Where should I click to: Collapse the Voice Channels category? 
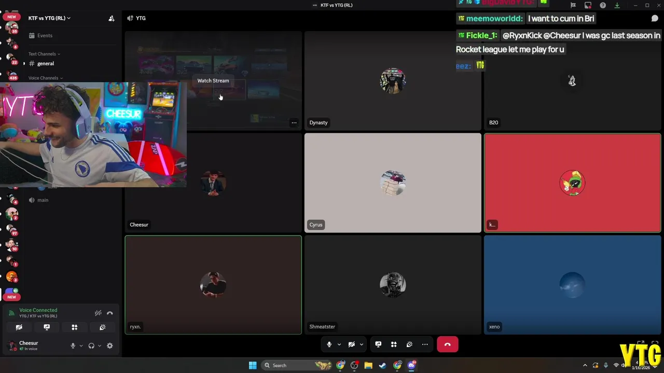coord(46,78)
